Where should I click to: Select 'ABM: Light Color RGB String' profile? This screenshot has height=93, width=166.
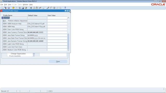coord(15,44)
